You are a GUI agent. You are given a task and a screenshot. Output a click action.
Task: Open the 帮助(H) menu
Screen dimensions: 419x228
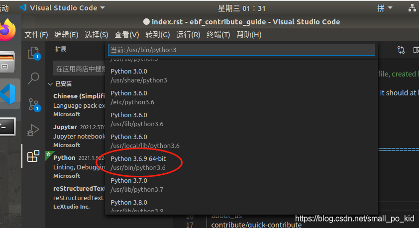(249, 35)
